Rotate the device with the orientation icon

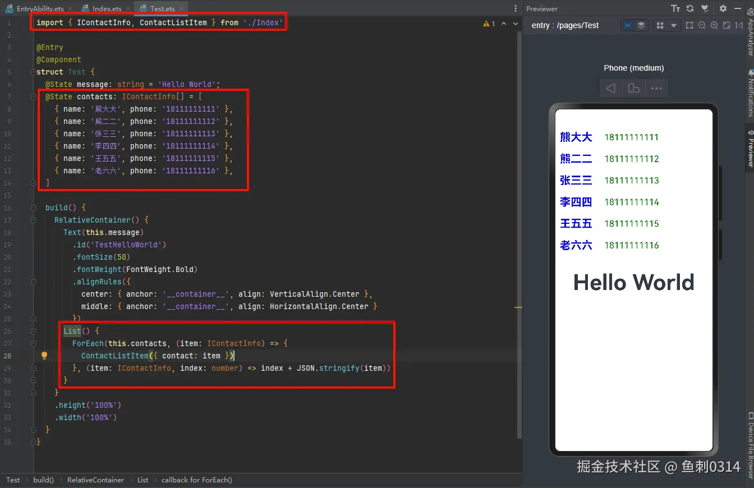click(634, 89)
